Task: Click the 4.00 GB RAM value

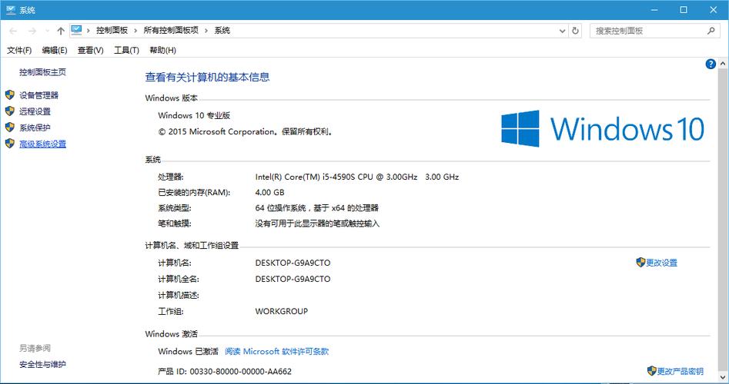Action: click(269, 193)
